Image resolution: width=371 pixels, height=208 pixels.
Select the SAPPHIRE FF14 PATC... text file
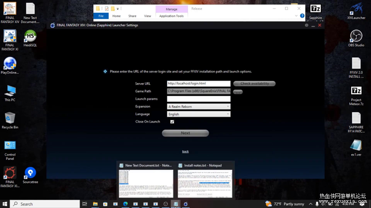point(356,122)
